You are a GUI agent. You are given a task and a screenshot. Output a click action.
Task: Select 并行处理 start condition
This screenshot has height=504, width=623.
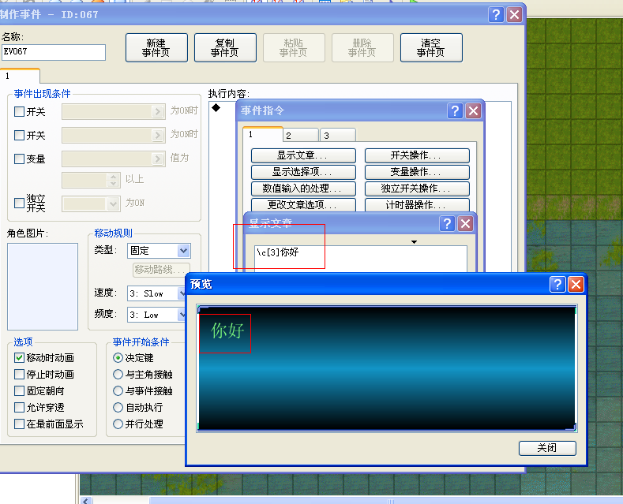(118, 424)
